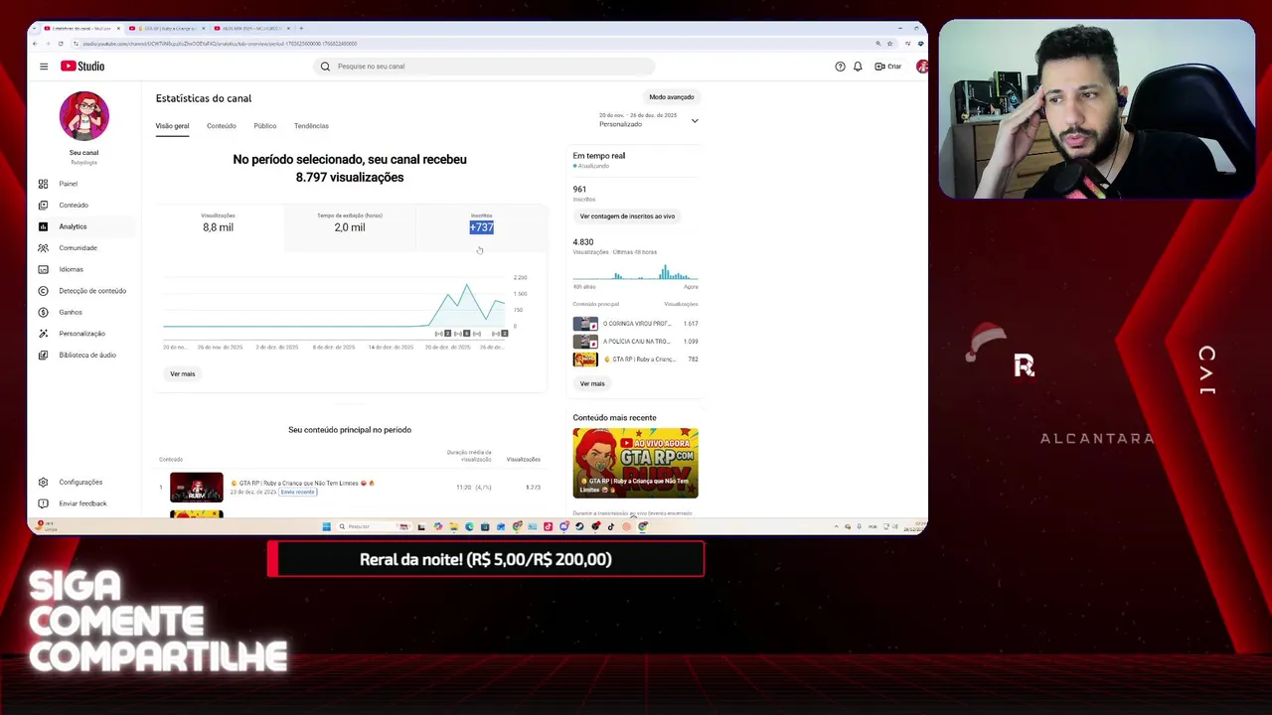Viewport: 1272px width, 715px height.
Task: Open 'O CORINGA VIROU PROF...' realtime video
Action: pyautogui.click(x=636, y=324)
